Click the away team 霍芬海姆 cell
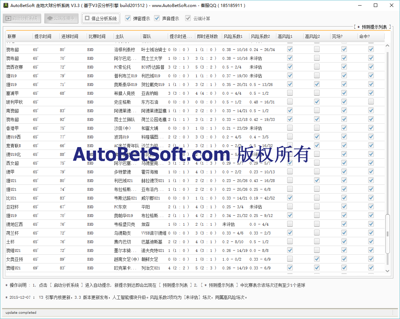400x319 pixels. coord(150,172)
